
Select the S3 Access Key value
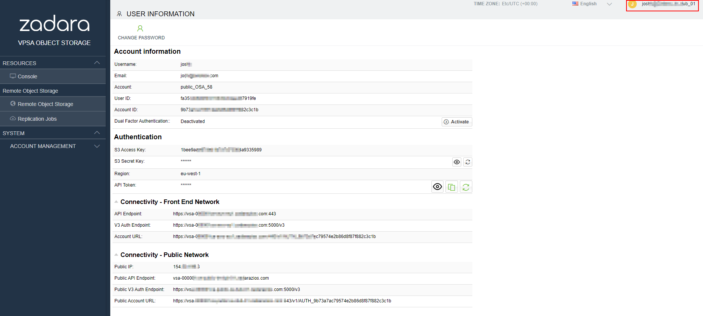(x=221, y=150)
